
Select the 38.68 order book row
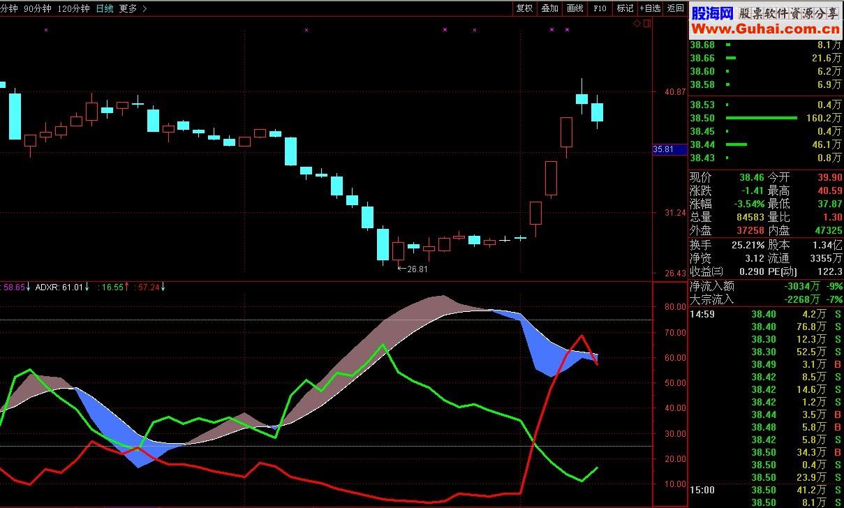click(x=766, y=45)
